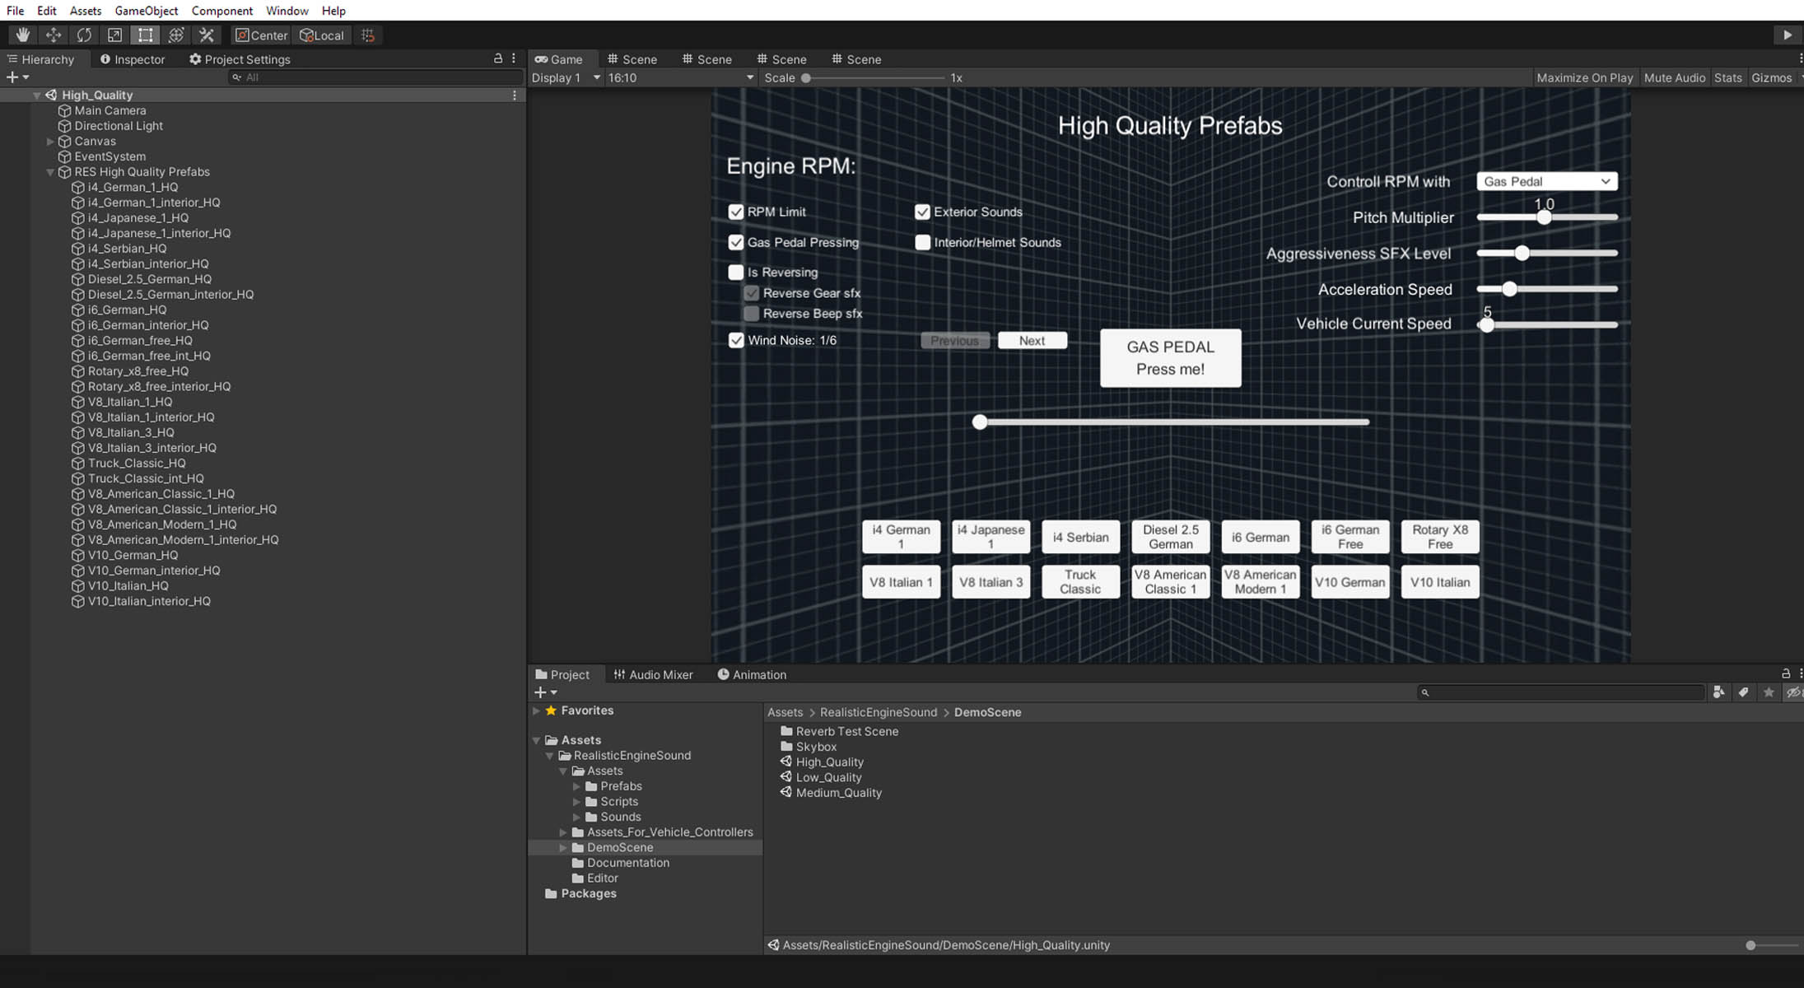Click the V8 Italian 1 button
The height and width of the screenshot is (988, 1804).
(x=901, y=582)
